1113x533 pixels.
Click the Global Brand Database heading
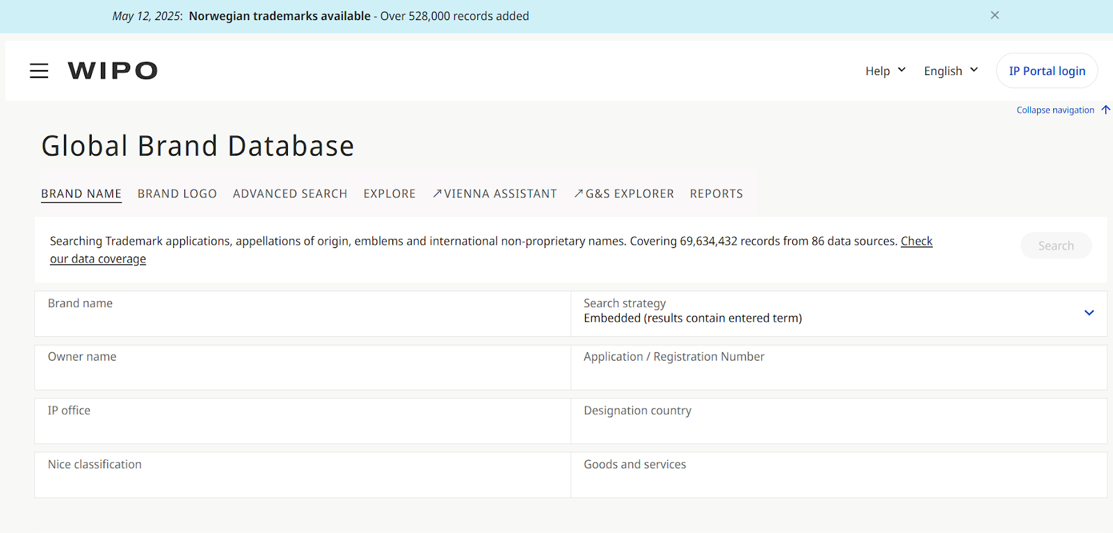(x=198, y=146)
